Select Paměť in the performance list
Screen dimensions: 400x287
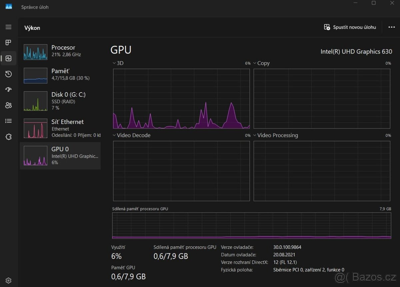click(x=60, y=74)
